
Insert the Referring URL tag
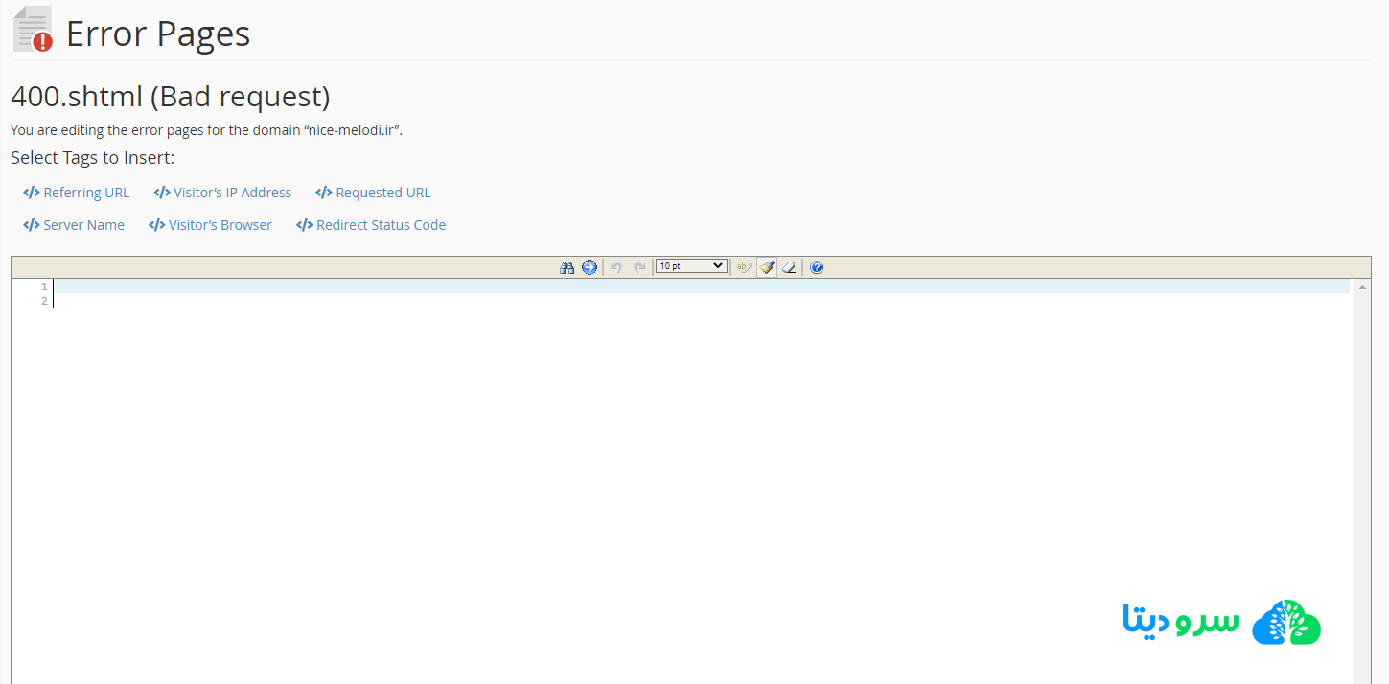77,193
